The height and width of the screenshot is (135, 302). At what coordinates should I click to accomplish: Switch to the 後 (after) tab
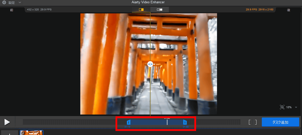[288, 10]
